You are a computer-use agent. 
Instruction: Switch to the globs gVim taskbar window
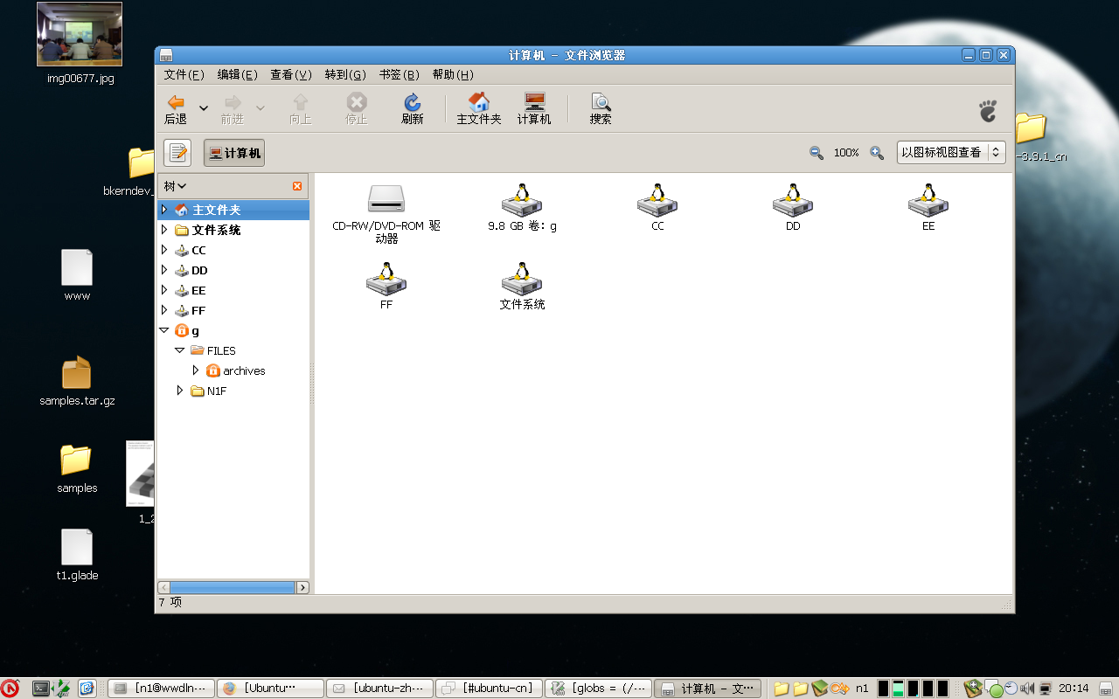pos(598,689)
